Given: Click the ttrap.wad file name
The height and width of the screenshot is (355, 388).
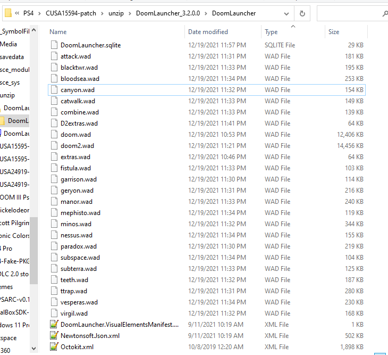Looking at the screenshot, I should [x=74, y=291].
